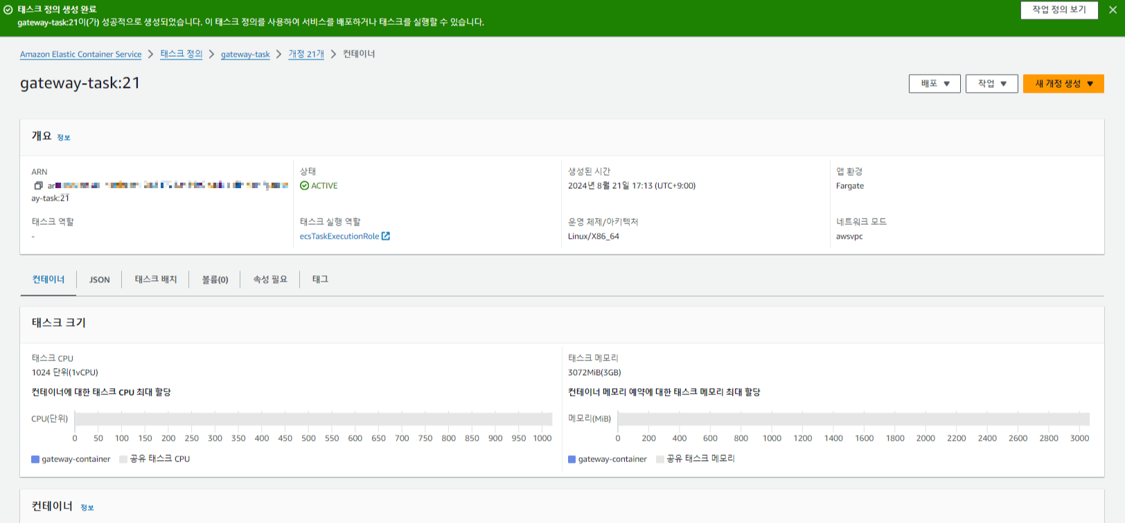Viewport: 1125px width, 523px height.
Task: Click the Fargate value
Action: [x=850, y=185]
